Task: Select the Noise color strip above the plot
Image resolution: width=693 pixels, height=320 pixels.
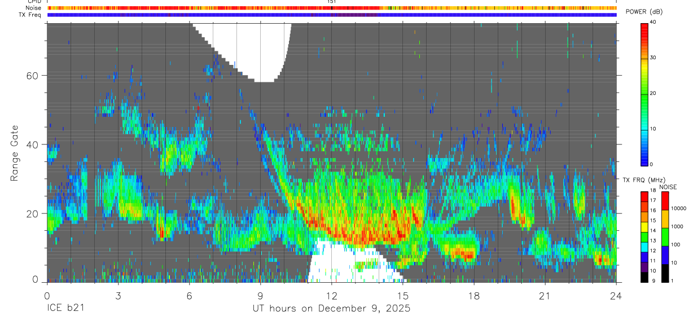Action: tap(332, 8)
